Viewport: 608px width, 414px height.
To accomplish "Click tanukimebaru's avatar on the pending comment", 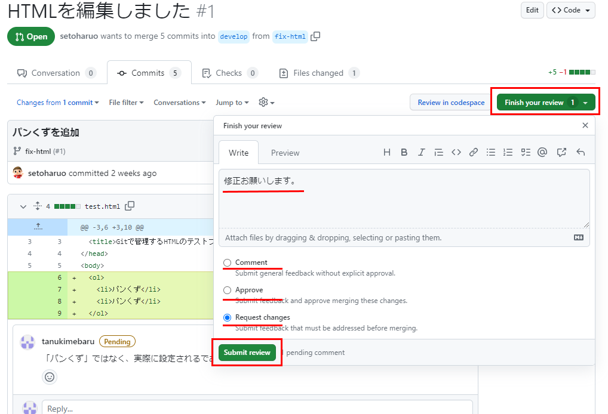I will pos(27,342).
